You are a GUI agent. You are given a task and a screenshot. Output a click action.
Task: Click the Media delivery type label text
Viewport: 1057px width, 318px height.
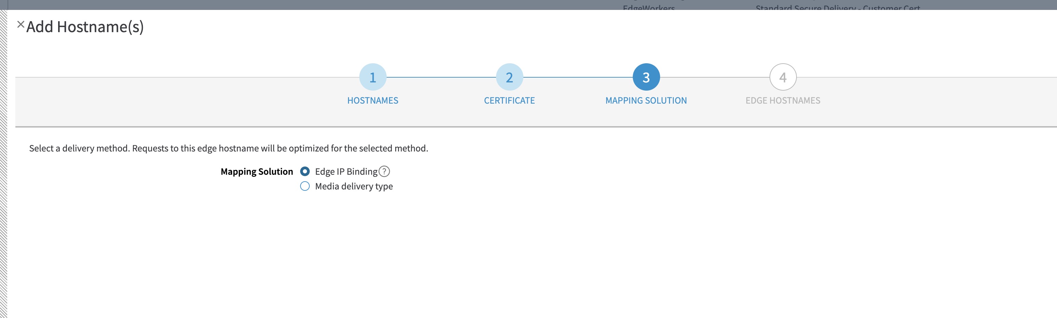pos(354,186)
